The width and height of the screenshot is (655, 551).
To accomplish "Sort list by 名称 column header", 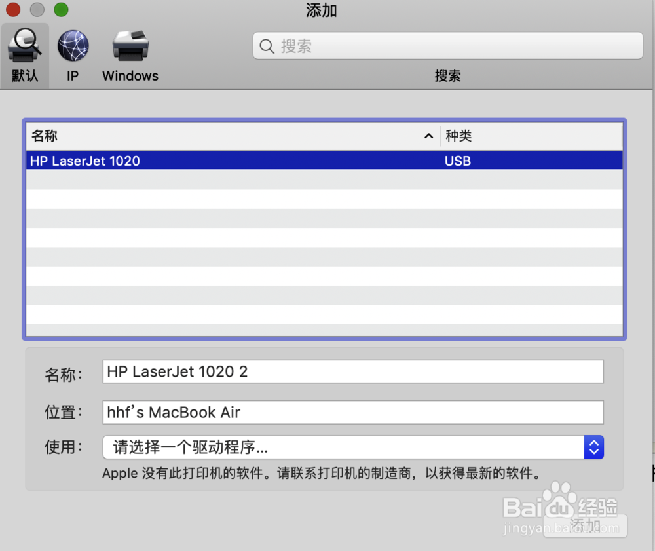I will coord(233,136).
